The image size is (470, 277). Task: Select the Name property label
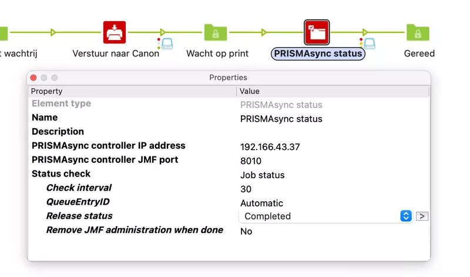45,118
